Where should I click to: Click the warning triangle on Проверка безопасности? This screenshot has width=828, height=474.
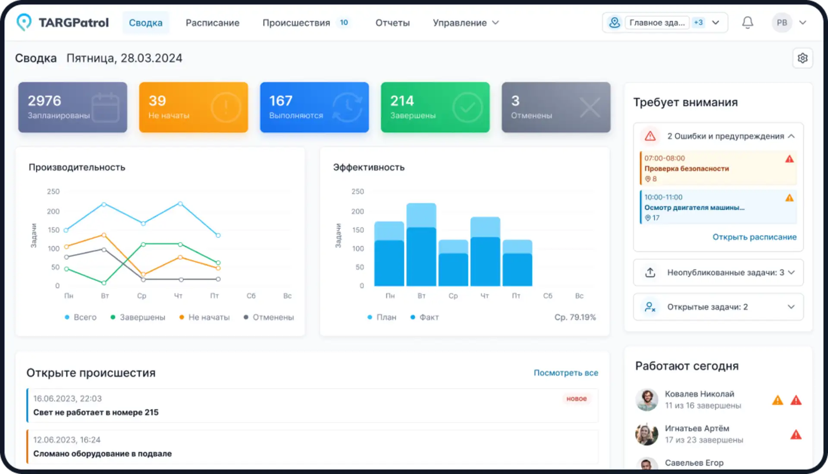click(x=790, y=159)
